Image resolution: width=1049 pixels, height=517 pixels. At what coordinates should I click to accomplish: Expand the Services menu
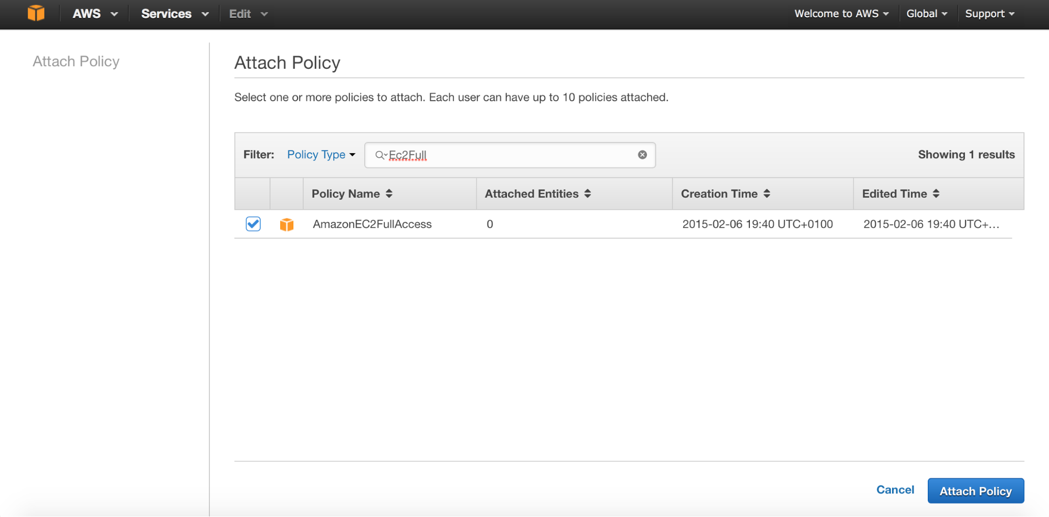click(175, 14)
